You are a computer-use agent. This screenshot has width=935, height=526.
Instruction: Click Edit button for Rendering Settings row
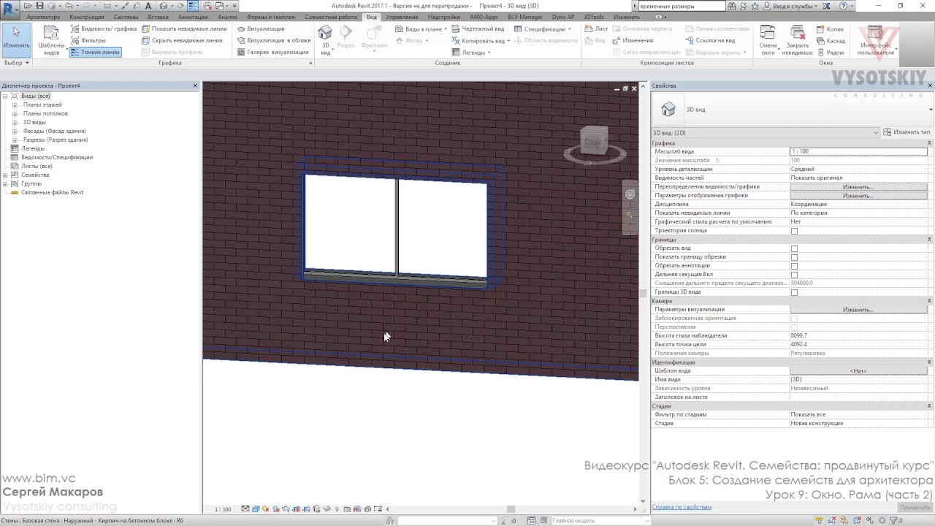coord(858,310)
